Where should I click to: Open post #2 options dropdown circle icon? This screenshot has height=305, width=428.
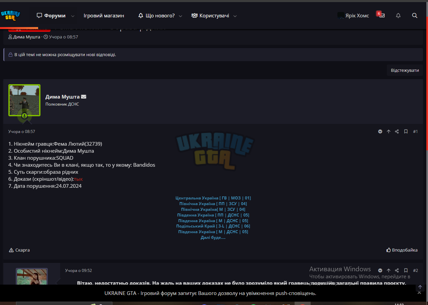[380, 270]
